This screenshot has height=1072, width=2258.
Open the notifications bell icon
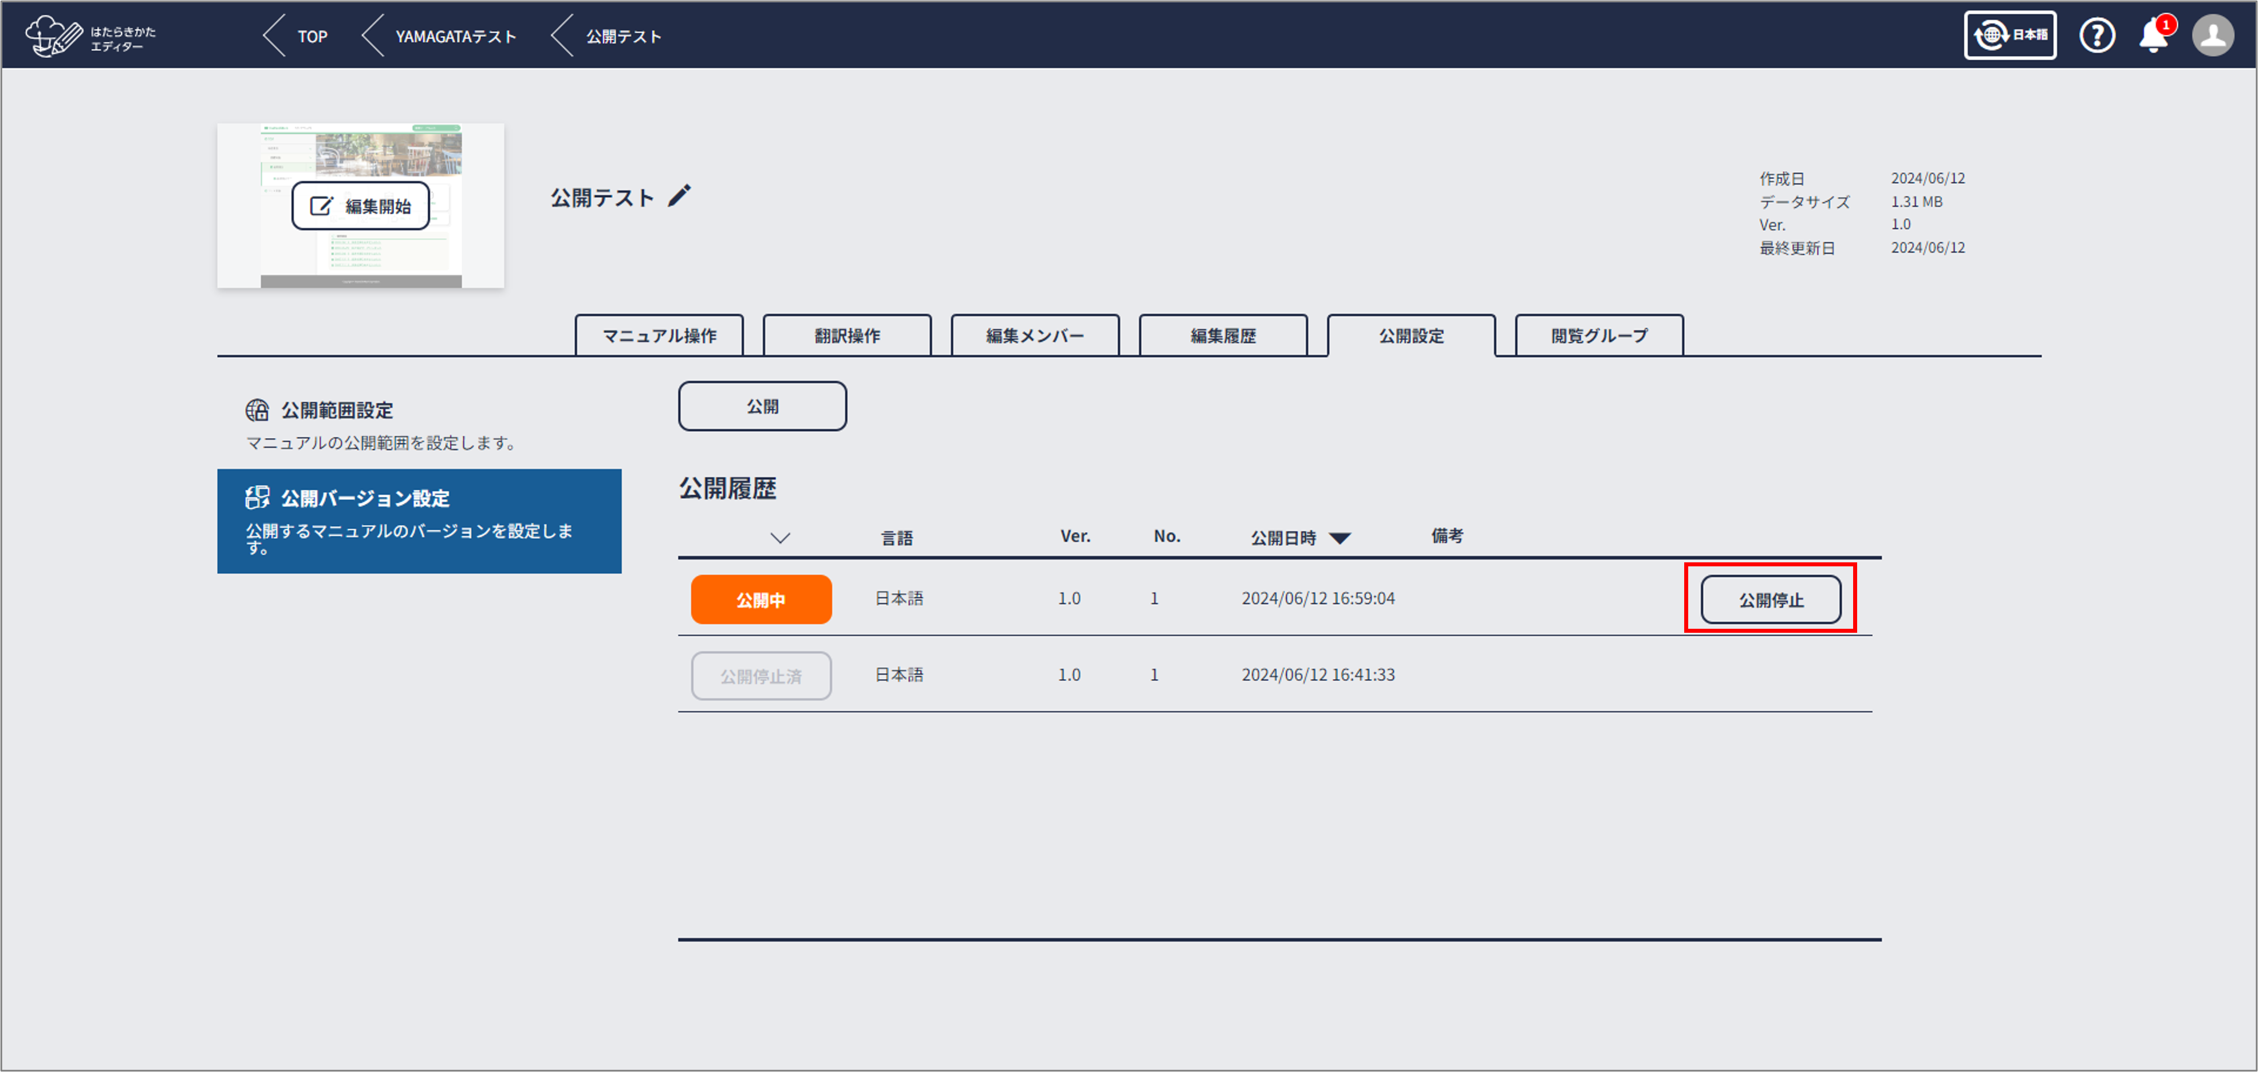[2153, 37]
